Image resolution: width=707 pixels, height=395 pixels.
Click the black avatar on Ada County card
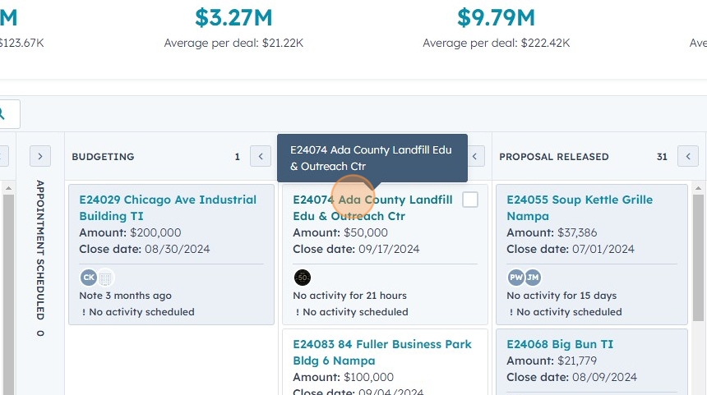[x=303, y=278]
